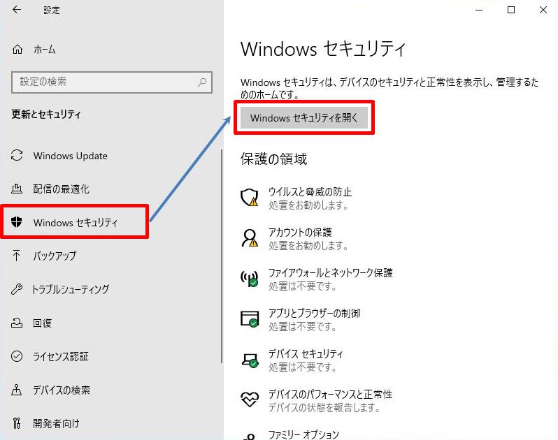
Task: Click the shield icon for Windows セキュリティ
Action: [16, 222]
